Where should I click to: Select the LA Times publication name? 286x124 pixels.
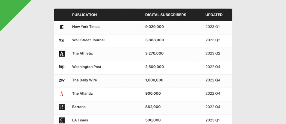point(80,120)
